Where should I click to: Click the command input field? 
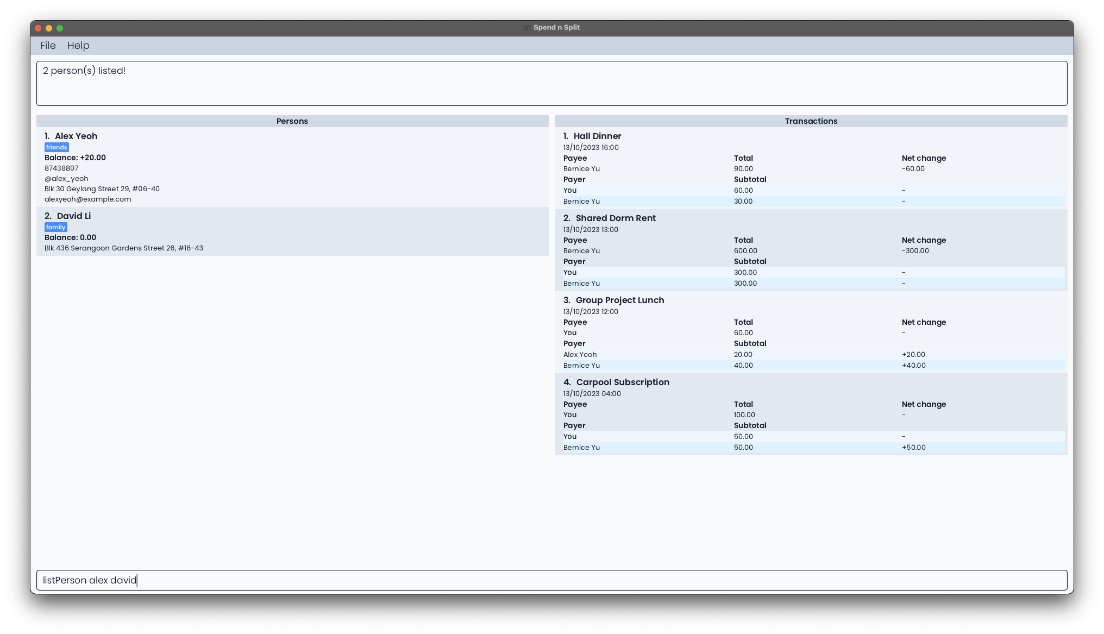(551, 580)
